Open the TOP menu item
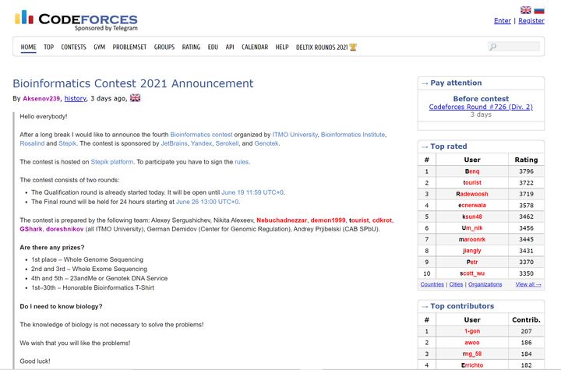The height and width of the screenshot is (370, 561). [x=48, y=47]
